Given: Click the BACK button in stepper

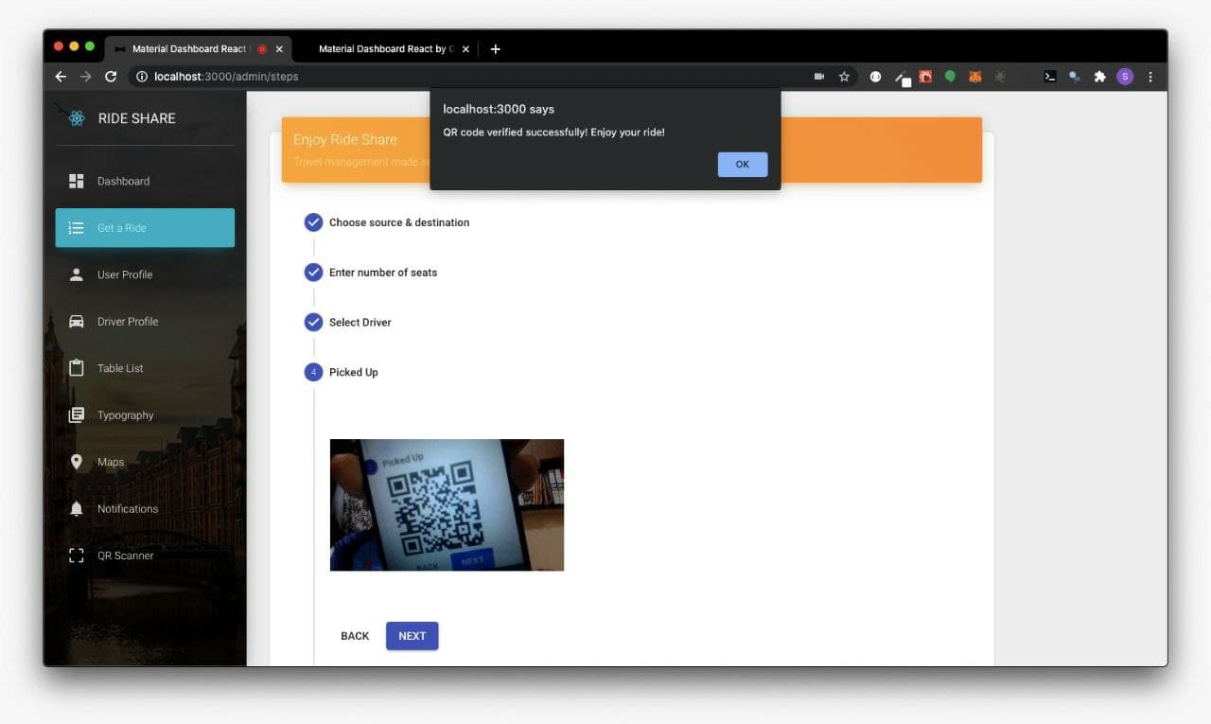Looking at the screenshot, I should [355, 636].
